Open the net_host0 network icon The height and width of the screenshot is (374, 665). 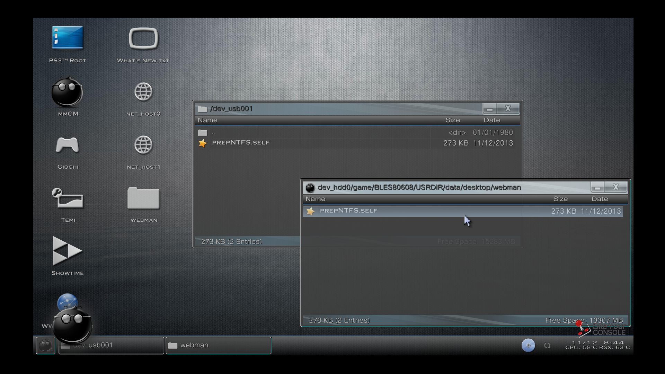tap(143, 92)
